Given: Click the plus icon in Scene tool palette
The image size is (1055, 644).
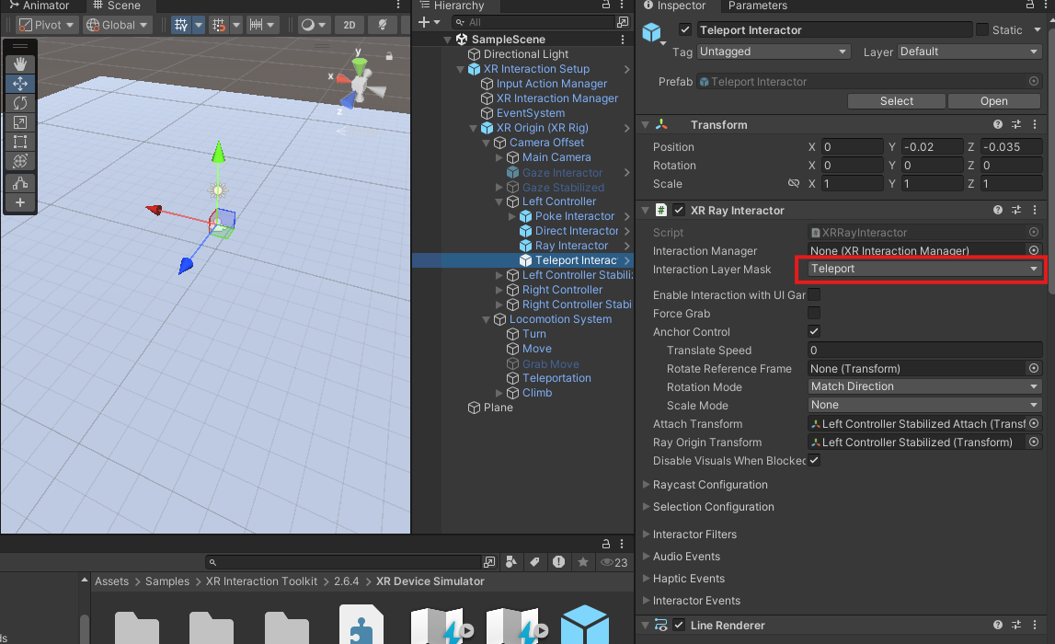Looking at the screenshot, I should tap(20, 202).
